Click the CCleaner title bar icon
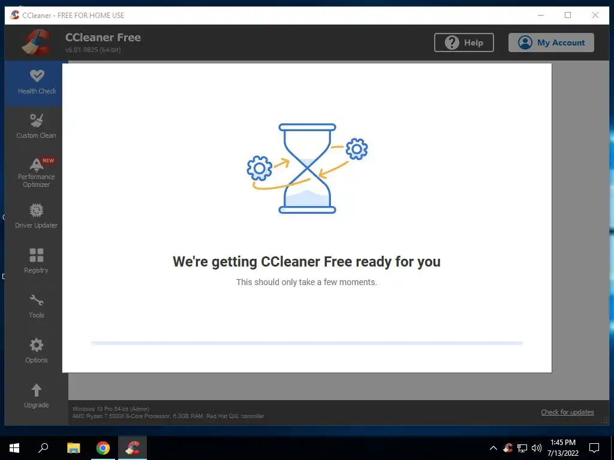Screen dimensions: 614x460 point(14,15)
